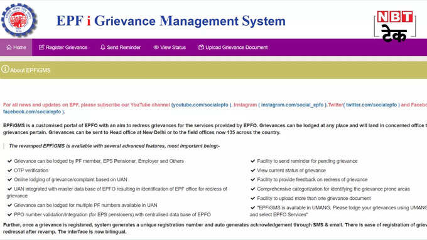Viewport: 427px width, 240px height.
Task: Click the eye icon beside View Status
Action: (x=156, y=47)
